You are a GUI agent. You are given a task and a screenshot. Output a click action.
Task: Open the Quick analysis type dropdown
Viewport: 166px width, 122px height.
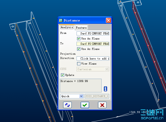[x=72, y=96]
